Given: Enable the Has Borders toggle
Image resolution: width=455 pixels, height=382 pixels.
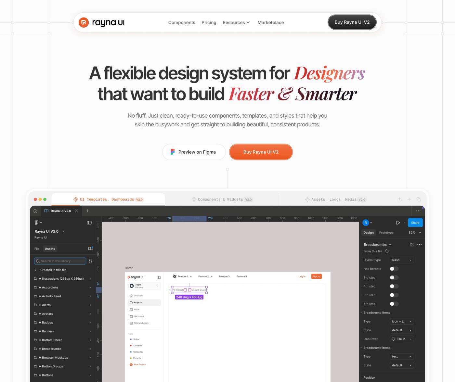Looking at the screenshot, I should (394, 269).
